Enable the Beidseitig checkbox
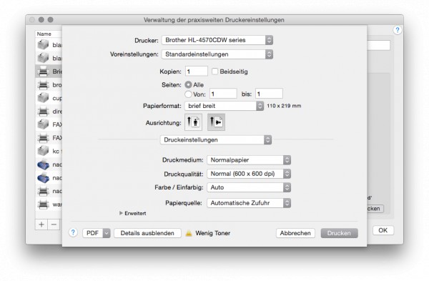The image size is (429, 281). point(214,72)
